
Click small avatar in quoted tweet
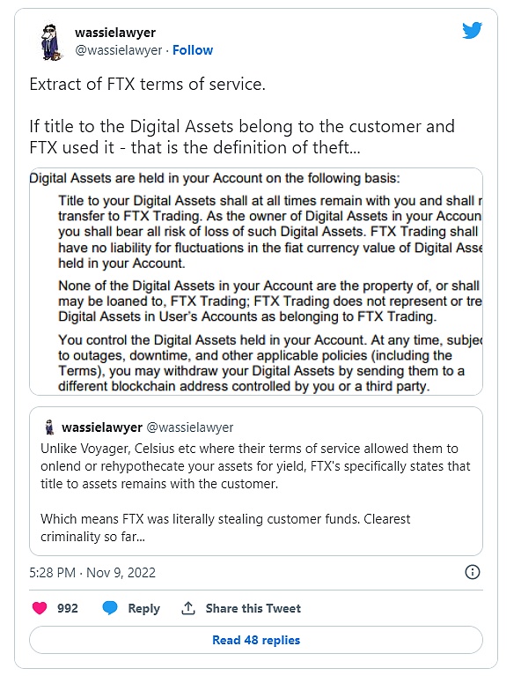pyautogui.click(x=49, y=427)
